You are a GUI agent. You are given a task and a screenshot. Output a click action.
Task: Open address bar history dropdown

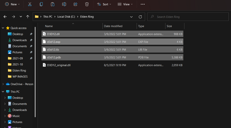pyautogui.click(x=131, y=17)
